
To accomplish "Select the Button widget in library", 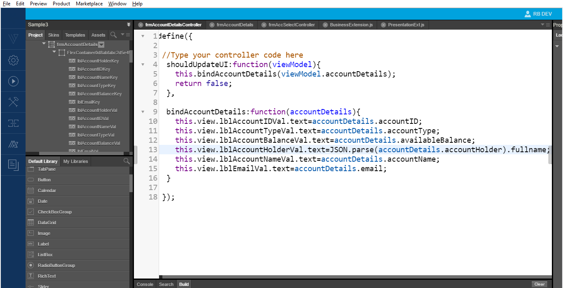I will (77, 180).
